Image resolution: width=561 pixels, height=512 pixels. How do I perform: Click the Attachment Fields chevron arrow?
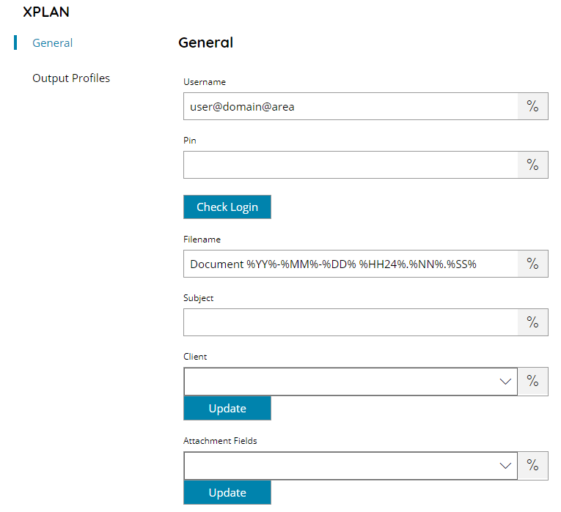505,466
